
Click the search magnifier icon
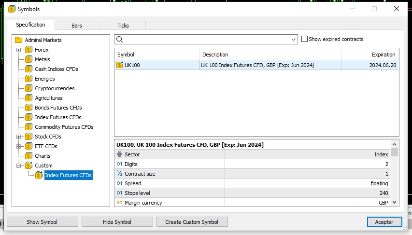pos(120,40)
